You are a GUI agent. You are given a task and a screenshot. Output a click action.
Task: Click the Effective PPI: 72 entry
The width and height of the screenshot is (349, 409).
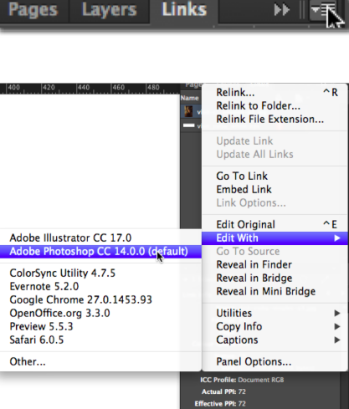pos(220,403)
